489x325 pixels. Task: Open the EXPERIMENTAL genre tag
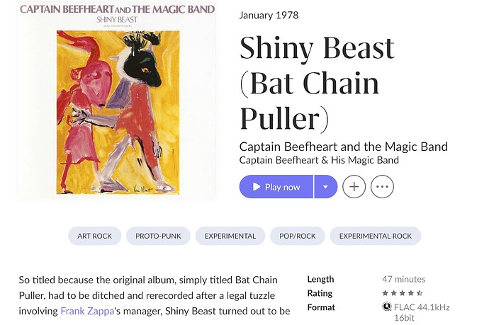(230, 236)
